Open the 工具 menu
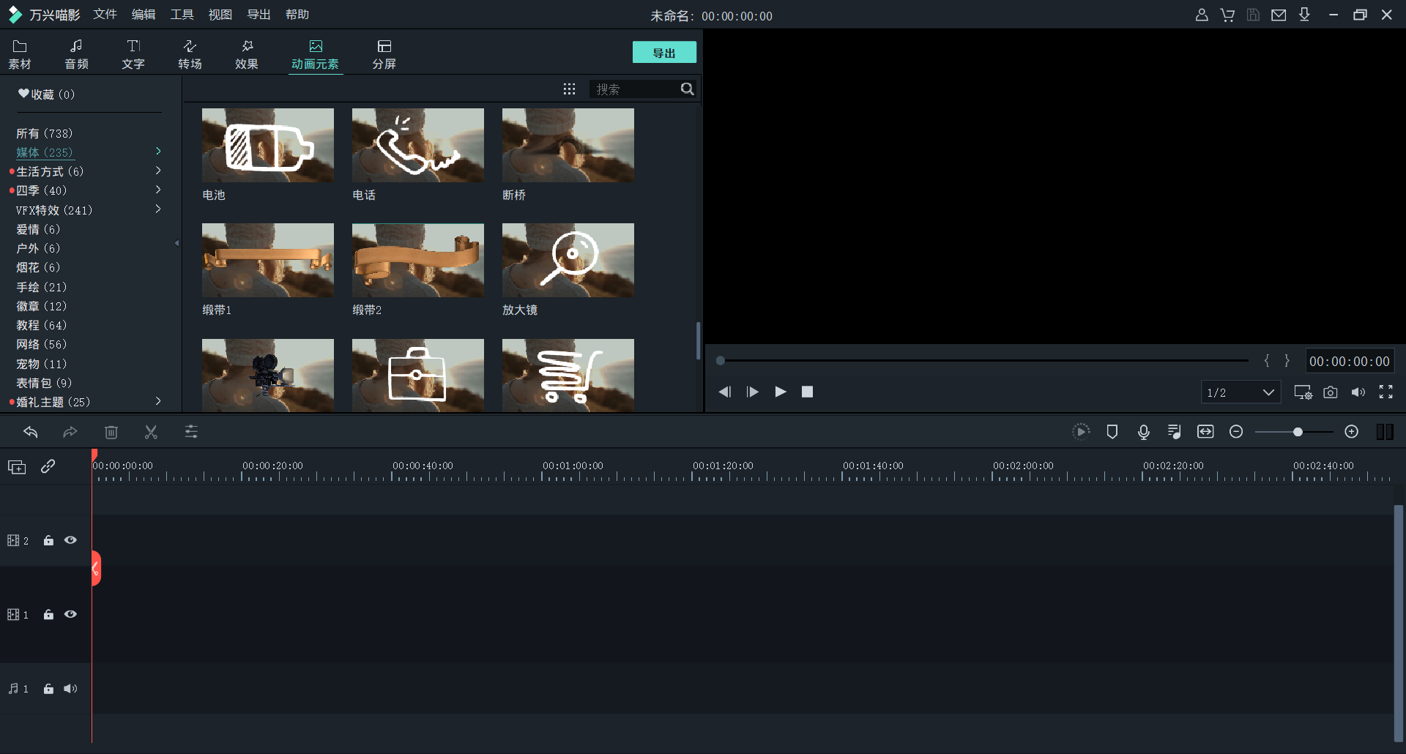Viewport: 1406px width, 754px height. pyautogui.click(x=182, y=15)
